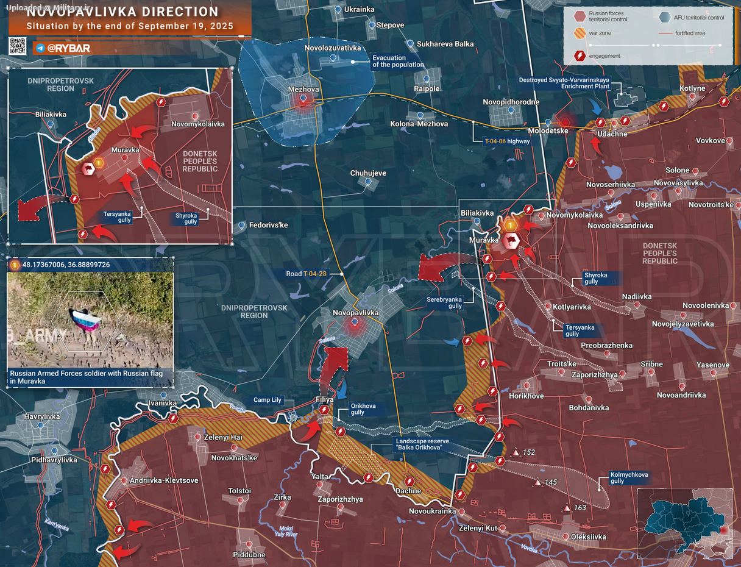
Task: Open the Telegram icon beside @RYBAR
Action: pyautogui.click(x=40, y=48)
